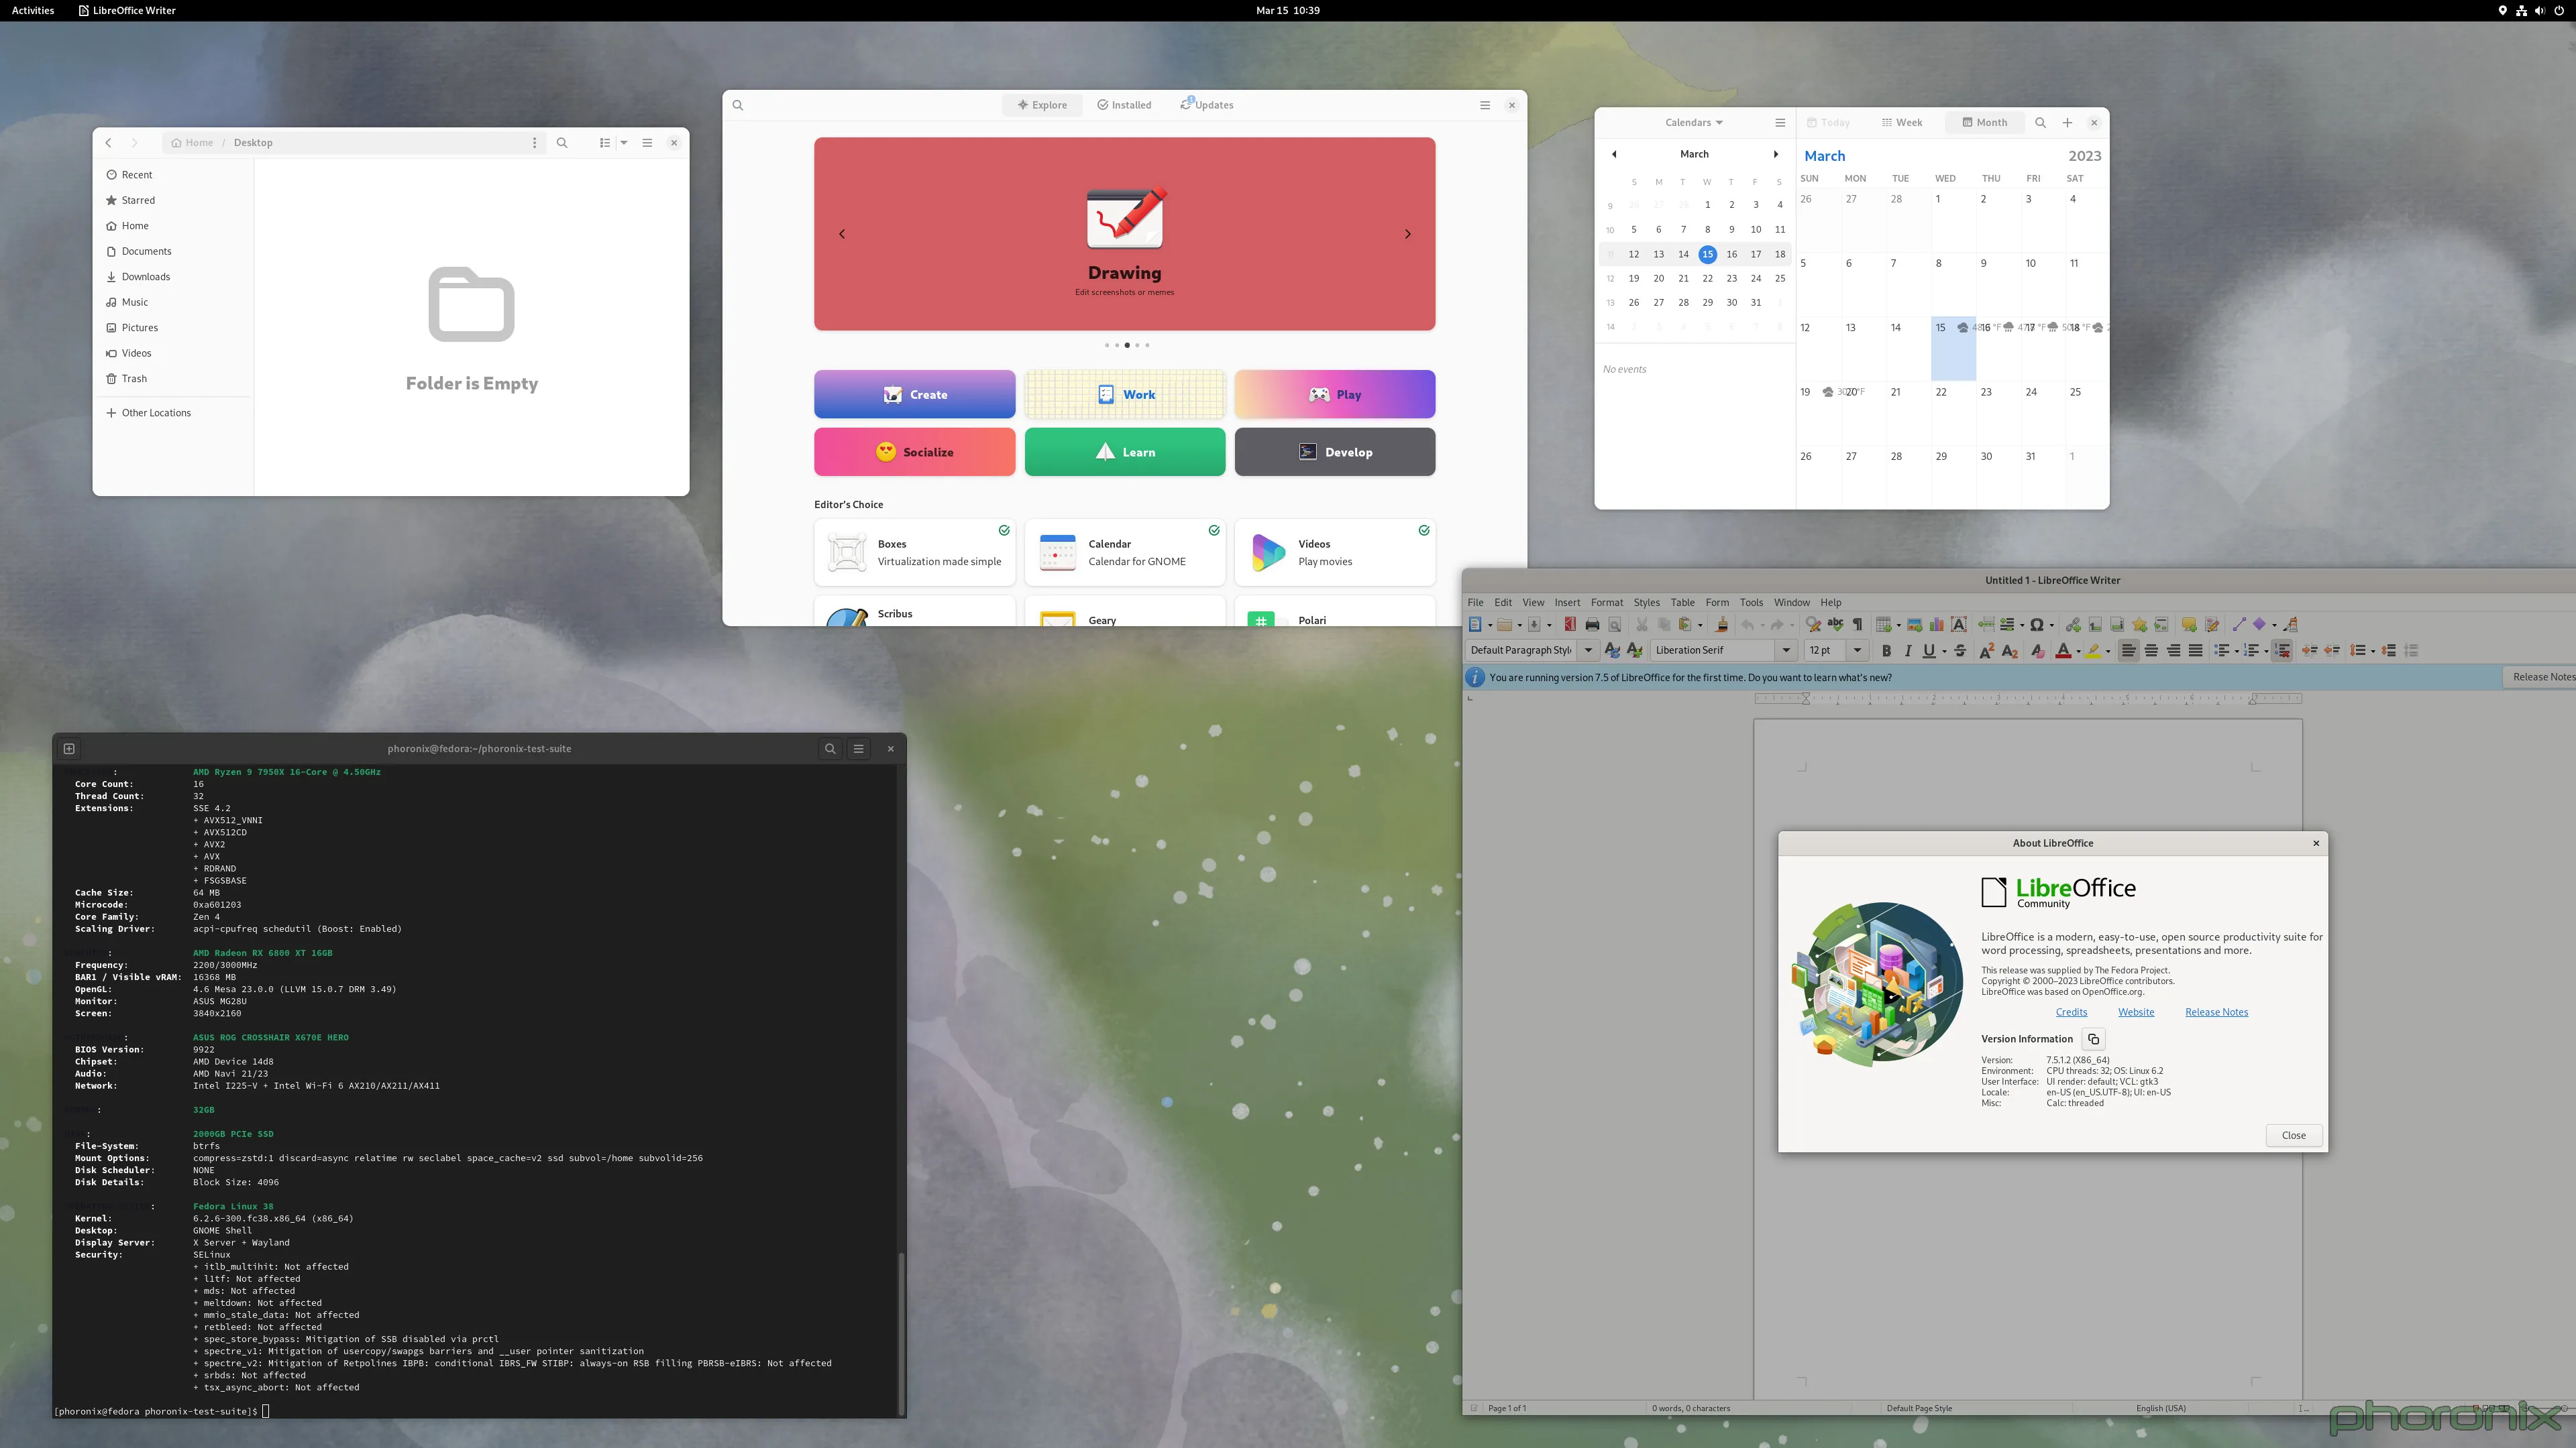Screen dimensions: 2576x1448
Task: Toggle Formatting Marks pilcrow icon
Action: click(x=1858, y=625)
